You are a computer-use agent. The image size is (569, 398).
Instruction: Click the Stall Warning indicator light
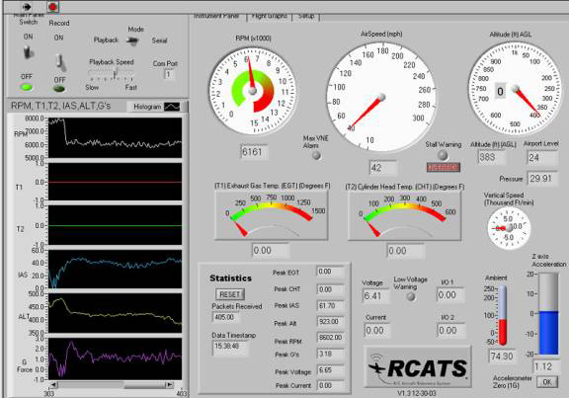[443, 155]
